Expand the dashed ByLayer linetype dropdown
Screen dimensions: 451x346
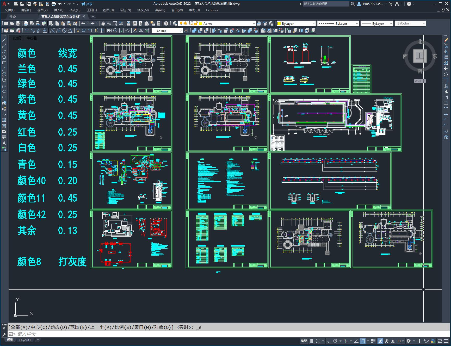(357, 23)
